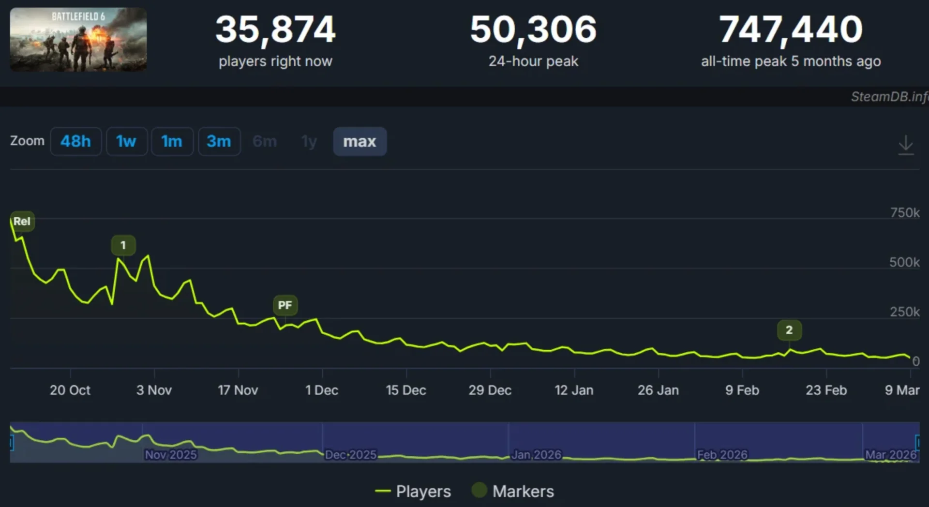The width and height of the screenshot is (929, 507).
Task: Click the 29 Dec axis label
Action: [x=490, y=390]
